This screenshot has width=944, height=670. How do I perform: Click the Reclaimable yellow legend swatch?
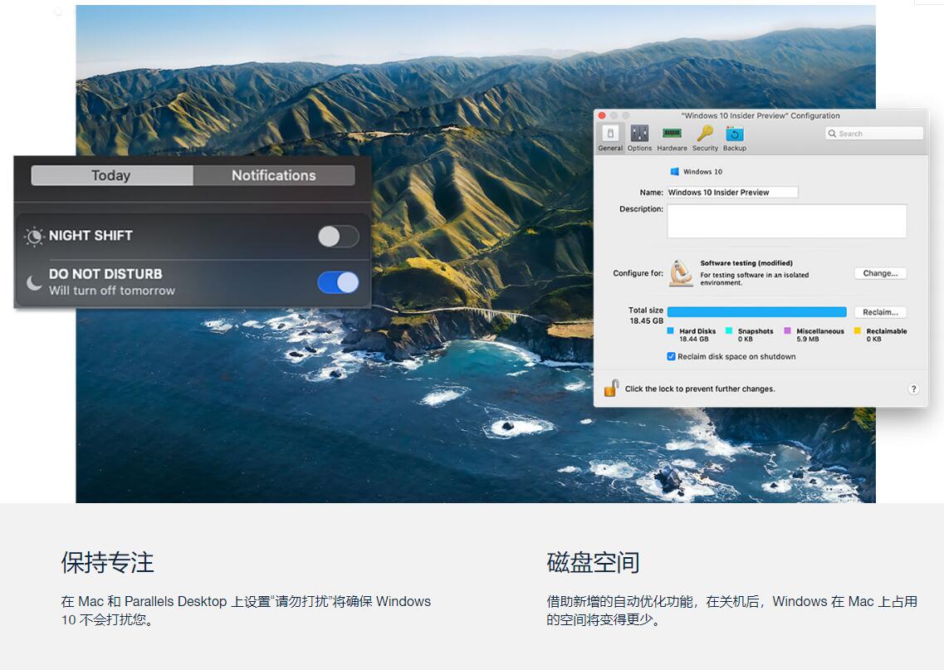click(858, 330)
